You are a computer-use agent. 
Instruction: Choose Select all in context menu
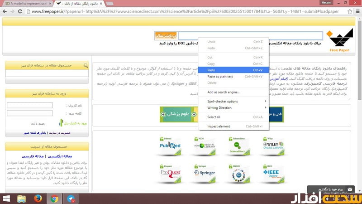pos(233,117)
